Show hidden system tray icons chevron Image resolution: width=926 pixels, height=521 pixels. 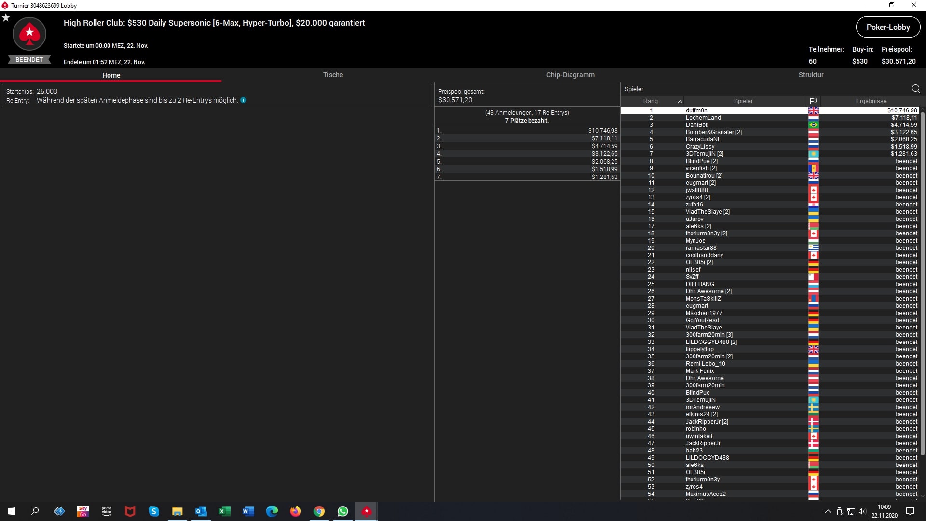pyautogui.click(x=828, y=511)
